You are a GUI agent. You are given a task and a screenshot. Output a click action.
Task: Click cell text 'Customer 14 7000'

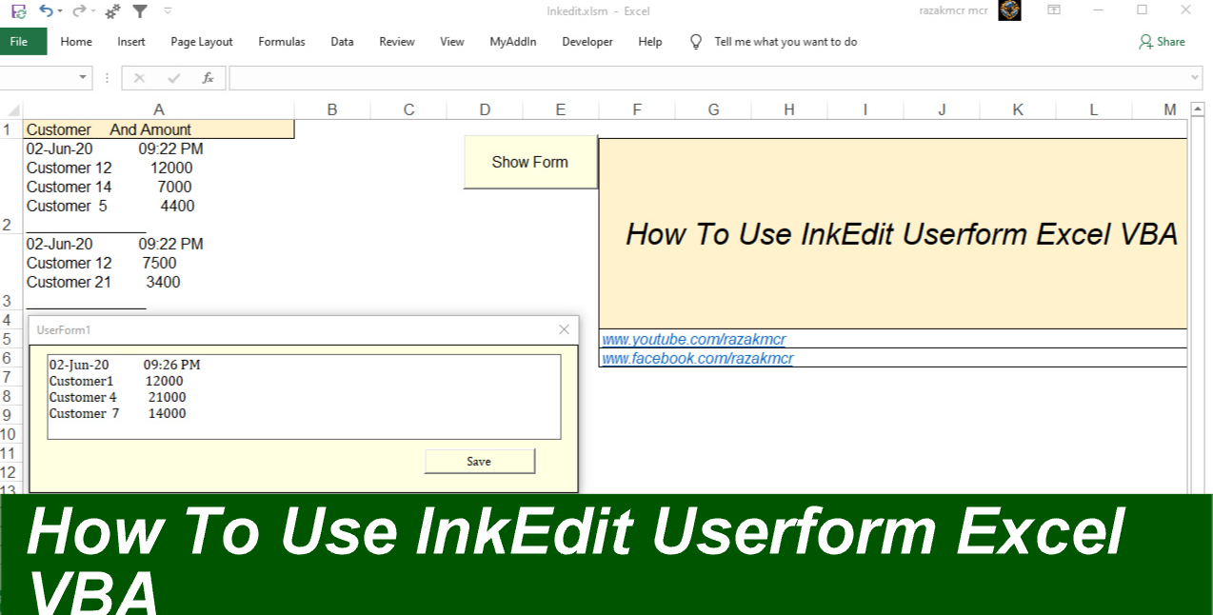click(x=109, y=187)
